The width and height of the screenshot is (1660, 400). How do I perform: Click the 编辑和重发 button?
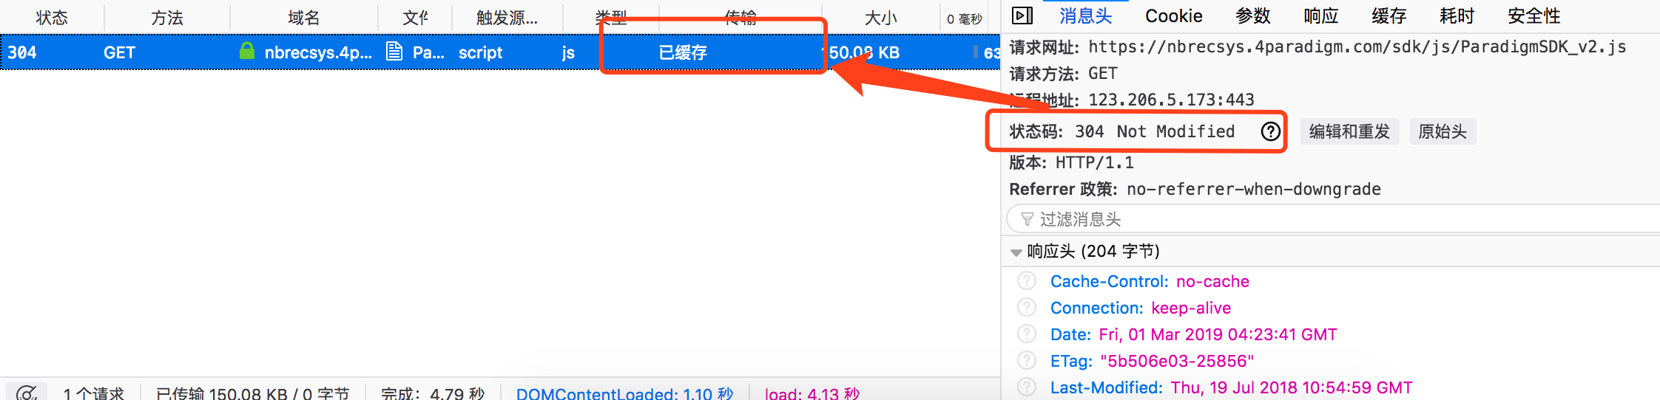click(1349, 131)
